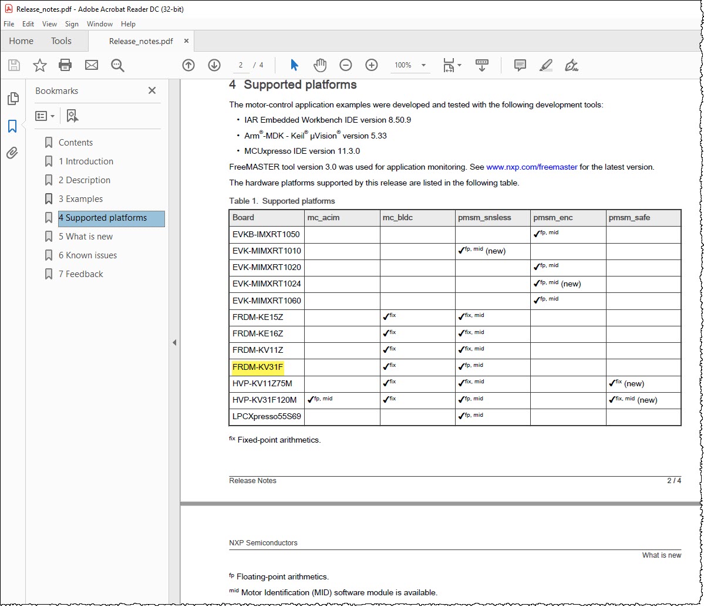704x607 pixels.
Task: Open bookmarks options dropdown menu
Action: 45,116
